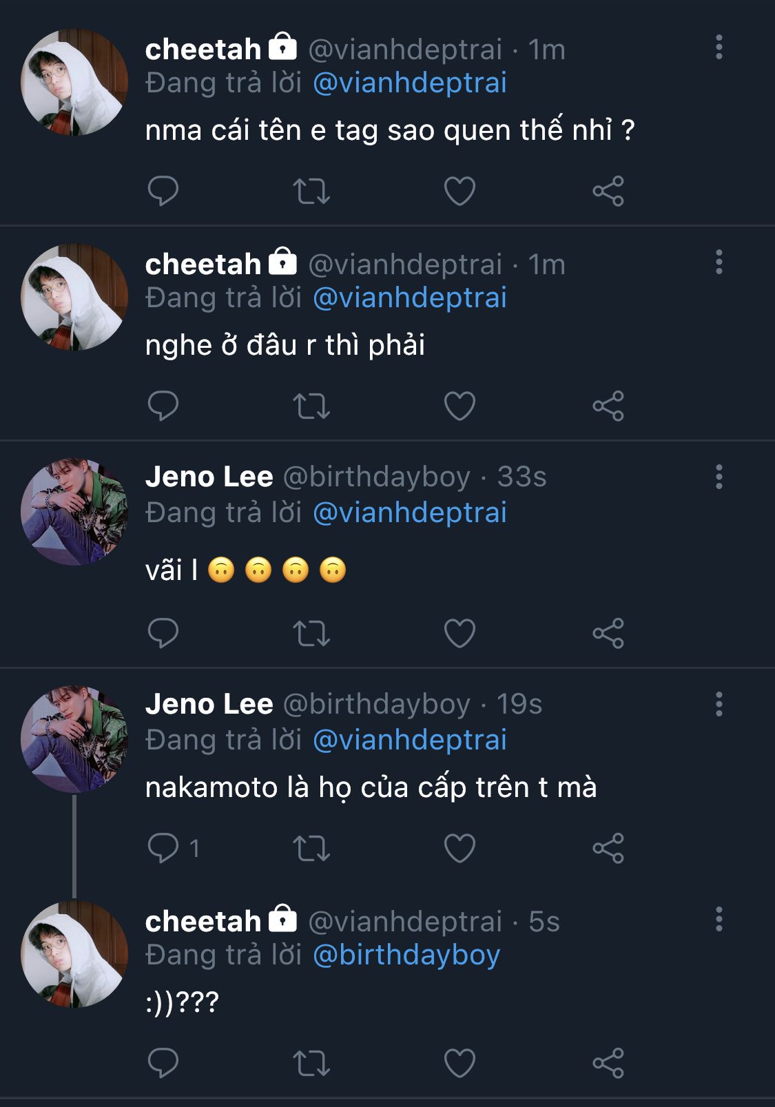The image size is (775, 1107).
Task: Share the 'nghe ở đâu r thì phải' tweet
Action: 608,406
